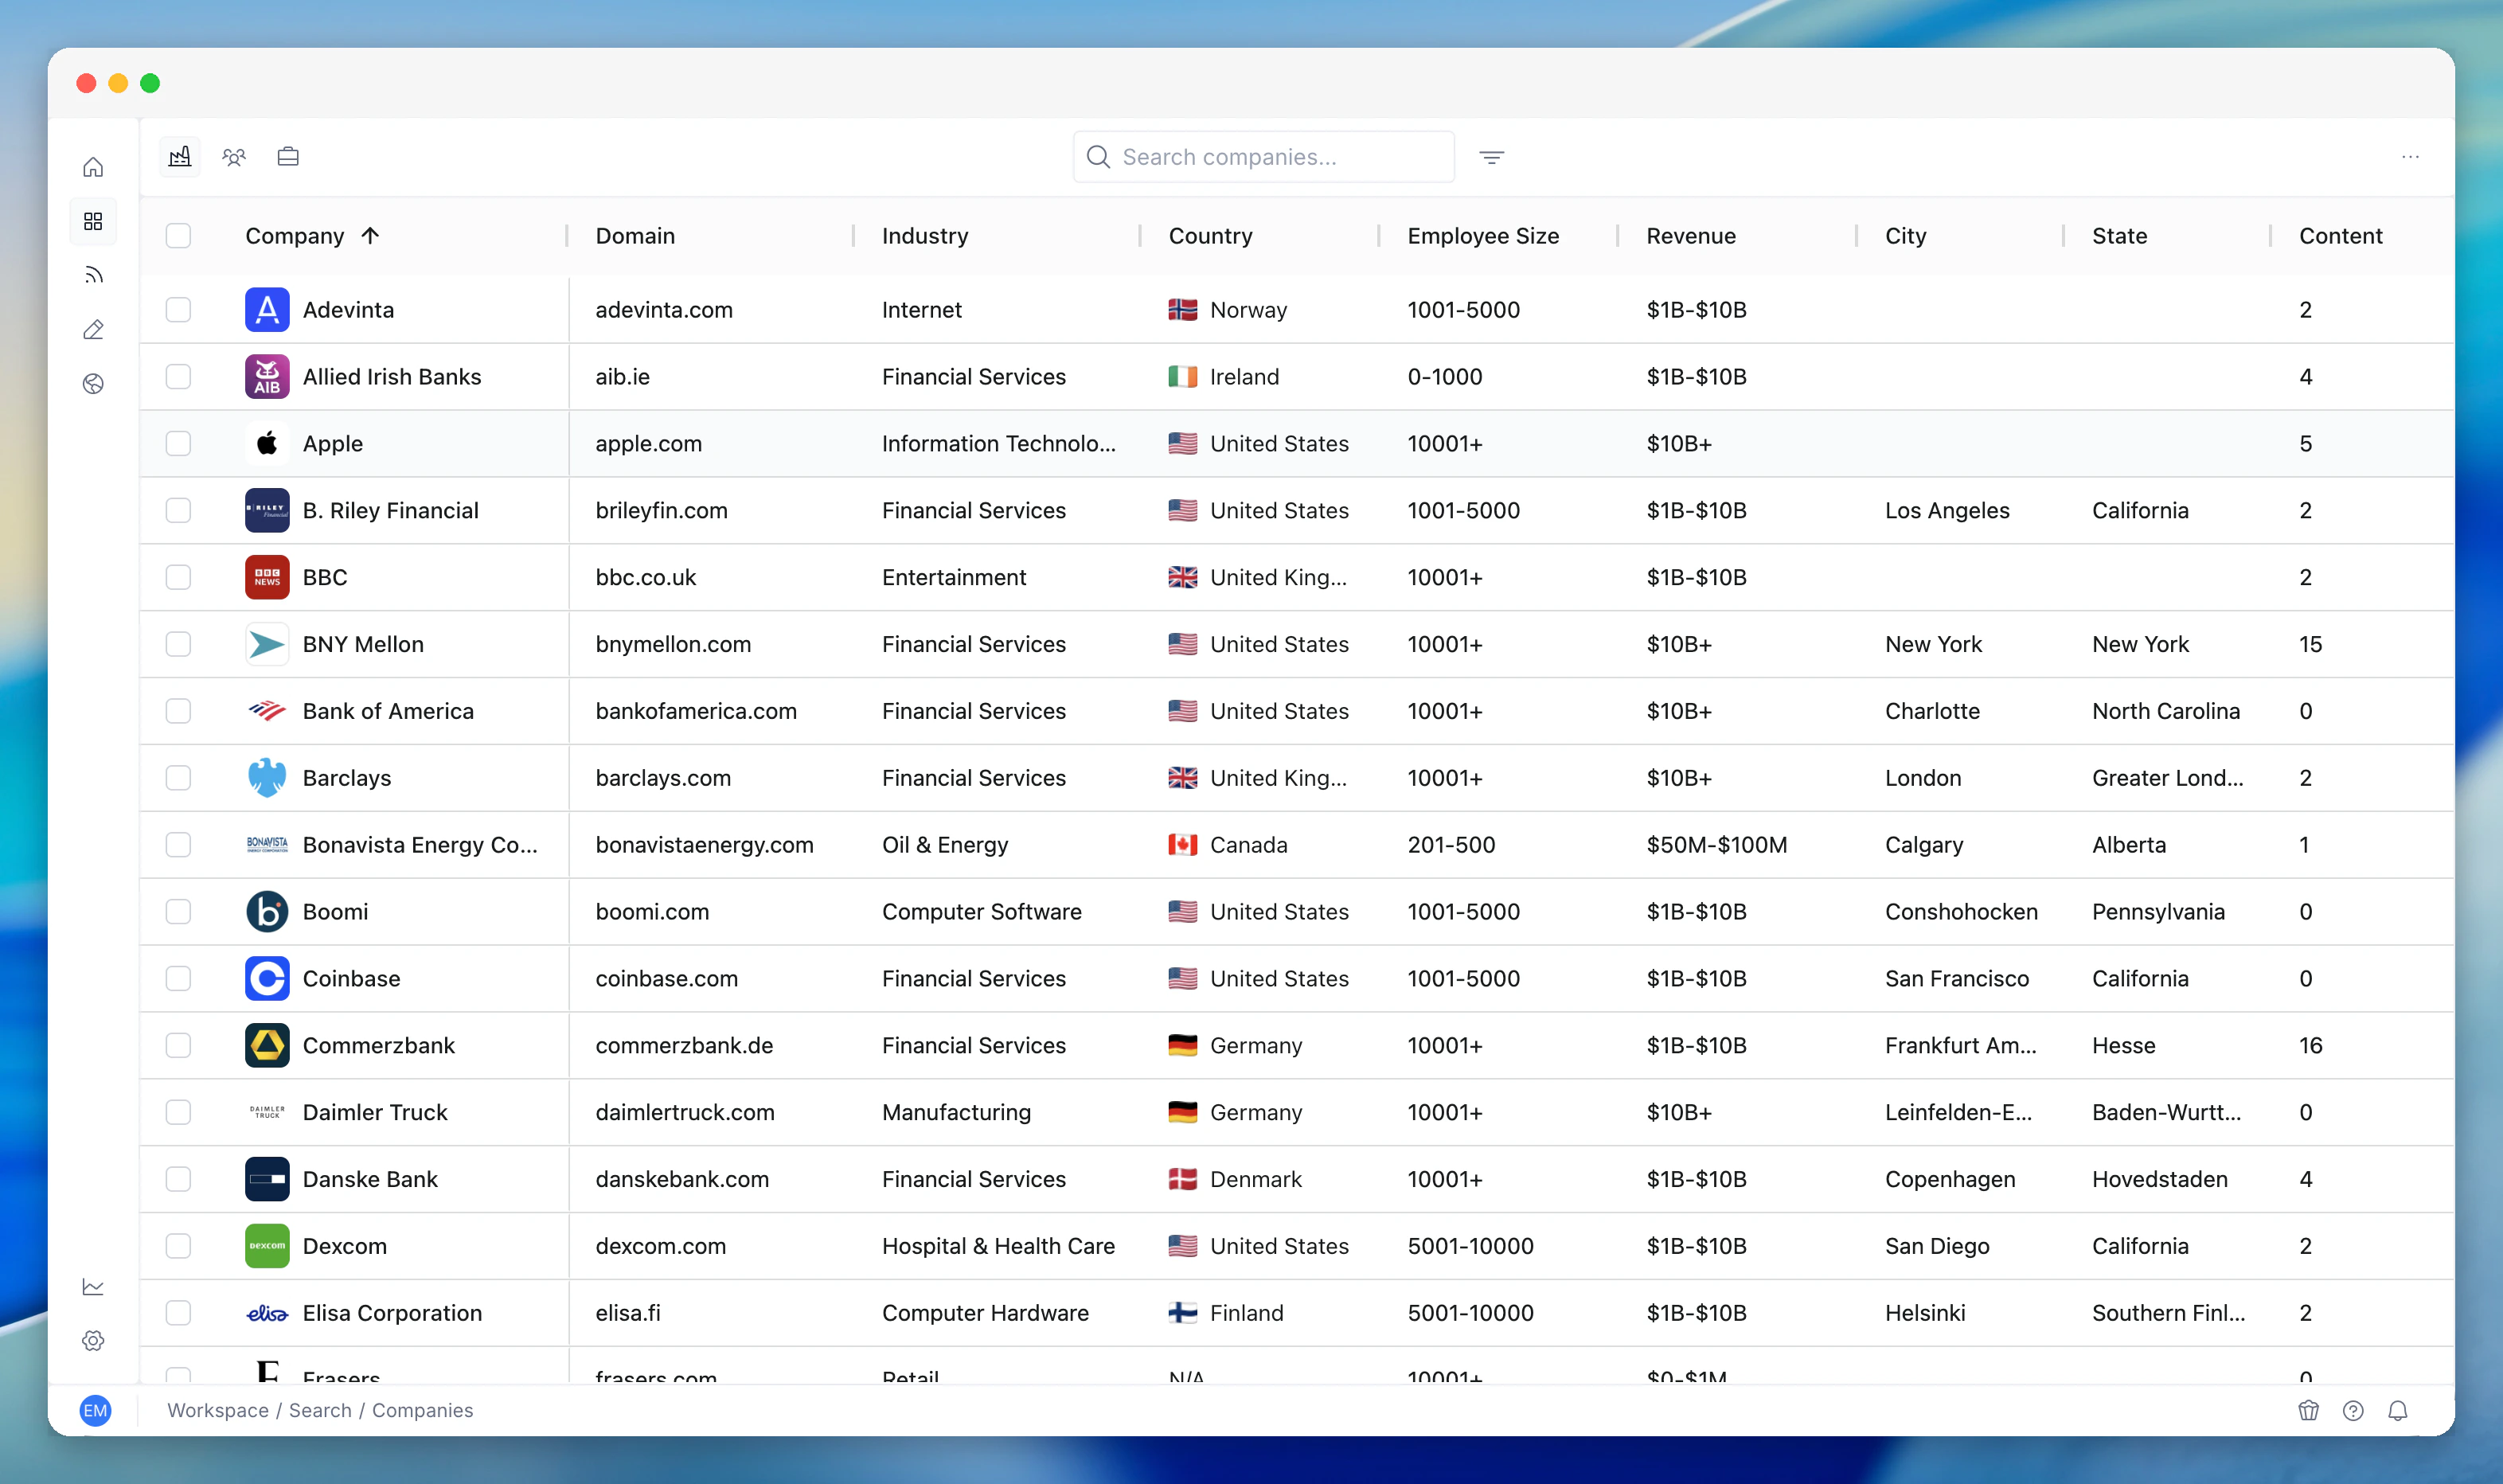The width and height of the screenshot is (2503, 1484).
Task: Open the Bonavista Energy Co... company name
Action: pyautogui.click(x=420, y=845)
